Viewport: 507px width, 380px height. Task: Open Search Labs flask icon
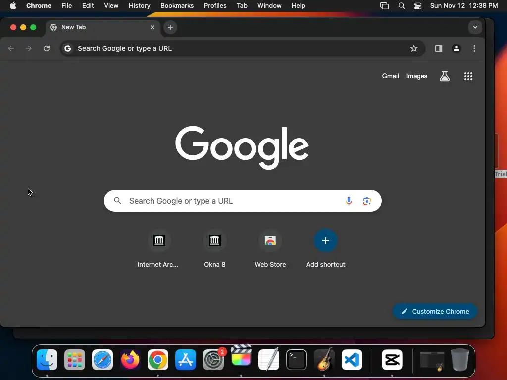tap(445, 76)
